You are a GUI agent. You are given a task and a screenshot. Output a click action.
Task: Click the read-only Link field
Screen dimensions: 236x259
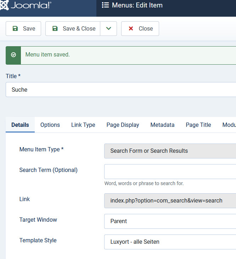(170, 201)
